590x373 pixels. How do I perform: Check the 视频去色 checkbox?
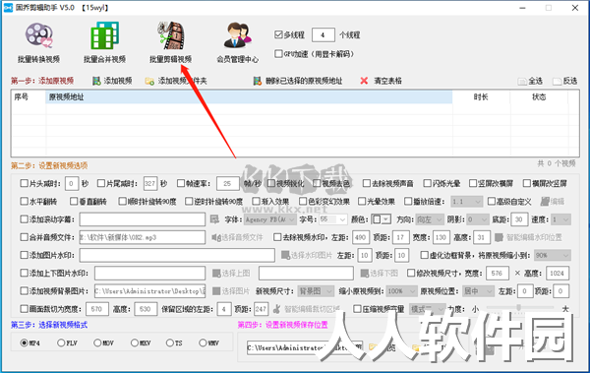(x=317, y=183)
